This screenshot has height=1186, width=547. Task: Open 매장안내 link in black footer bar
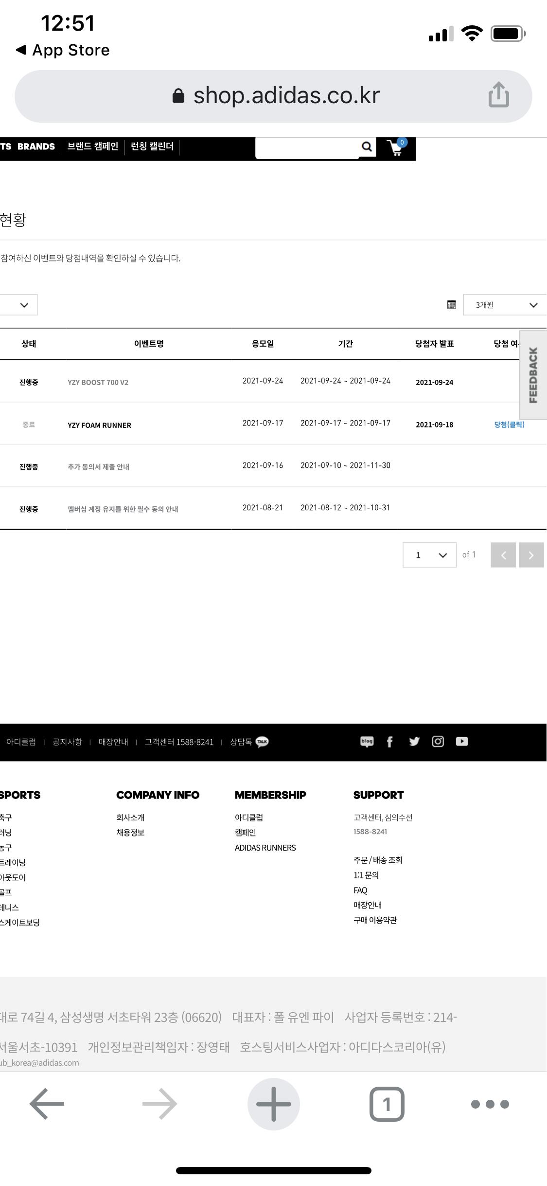click(x=113, y=742)
